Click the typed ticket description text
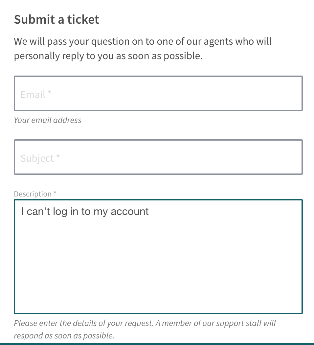This screenshot has height=345, width=314. coord(84,211)
